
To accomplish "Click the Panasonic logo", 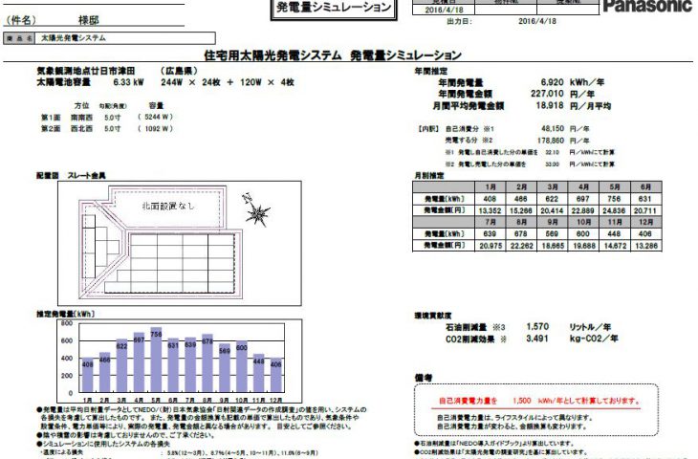I will coord(647,7).
